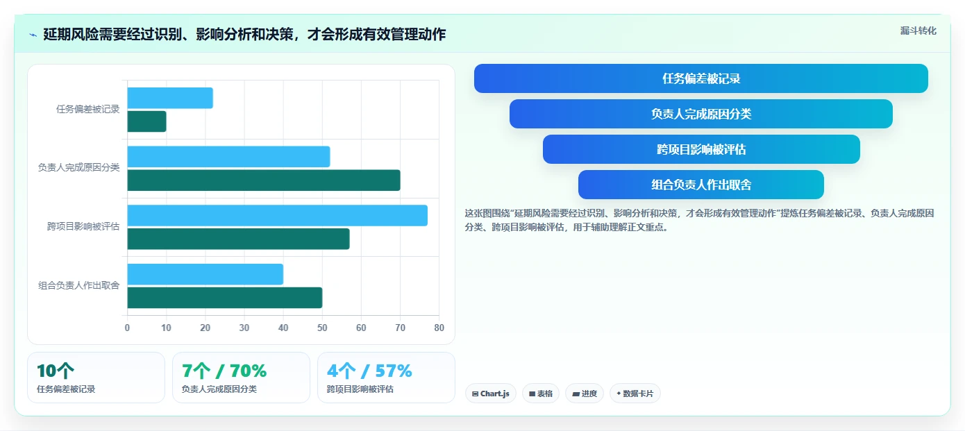Image resolution: width=965 pixels, height=431 pixels.
Task: Click the funnel step 跨项目影响被评估
Action: point(701,149)
